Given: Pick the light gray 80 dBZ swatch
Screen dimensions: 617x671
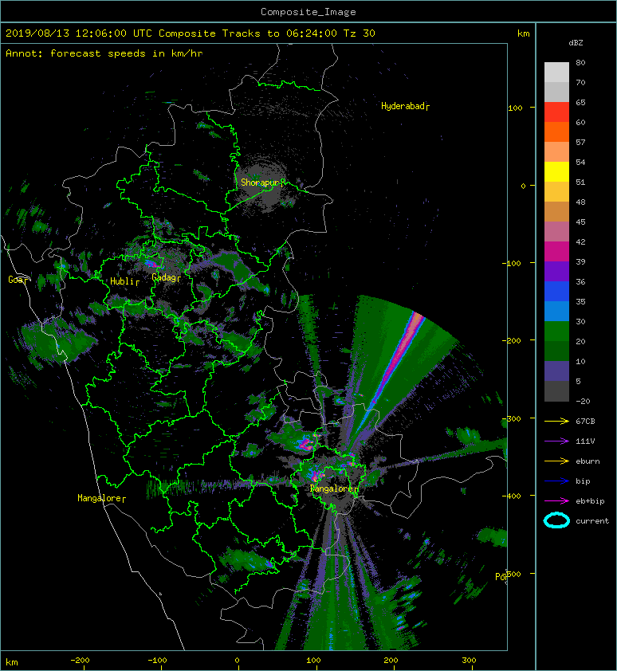Looking at the screenshot, I should click(556, 72).
